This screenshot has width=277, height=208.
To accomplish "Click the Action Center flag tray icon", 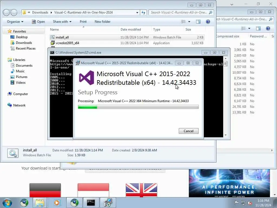I will click(236, 203).
